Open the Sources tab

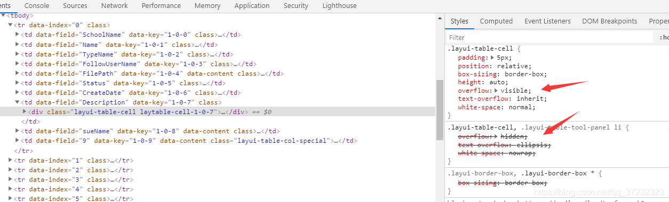click(75, 5)
